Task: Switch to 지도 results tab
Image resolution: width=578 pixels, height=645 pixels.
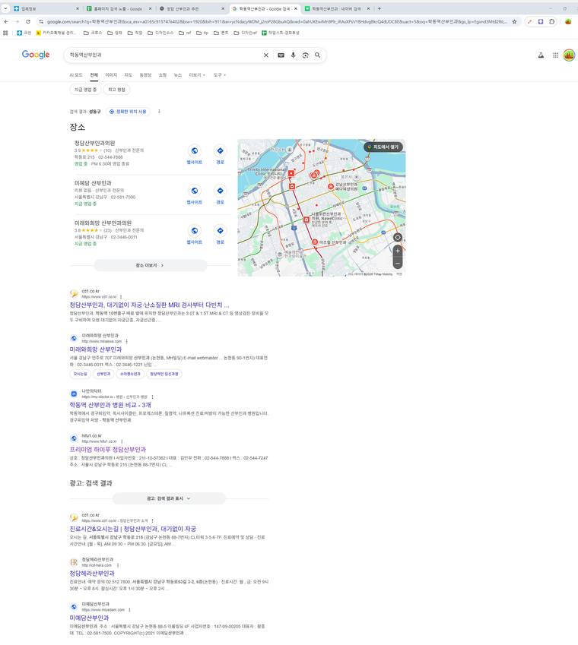Action: tap(128, 75)
